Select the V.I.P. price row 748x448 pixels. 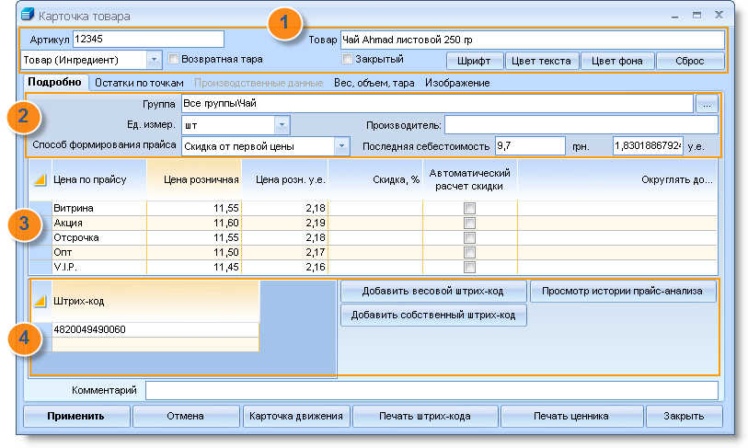pos(373,267)
